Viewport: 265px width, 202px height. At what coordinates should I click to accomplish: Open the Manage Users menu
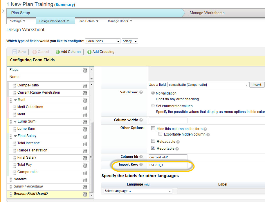point(120,21)
